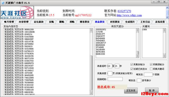This screenshot has width=169, height=97.
Task: Go to the 发贴 tab
Action: coord(51,22)
